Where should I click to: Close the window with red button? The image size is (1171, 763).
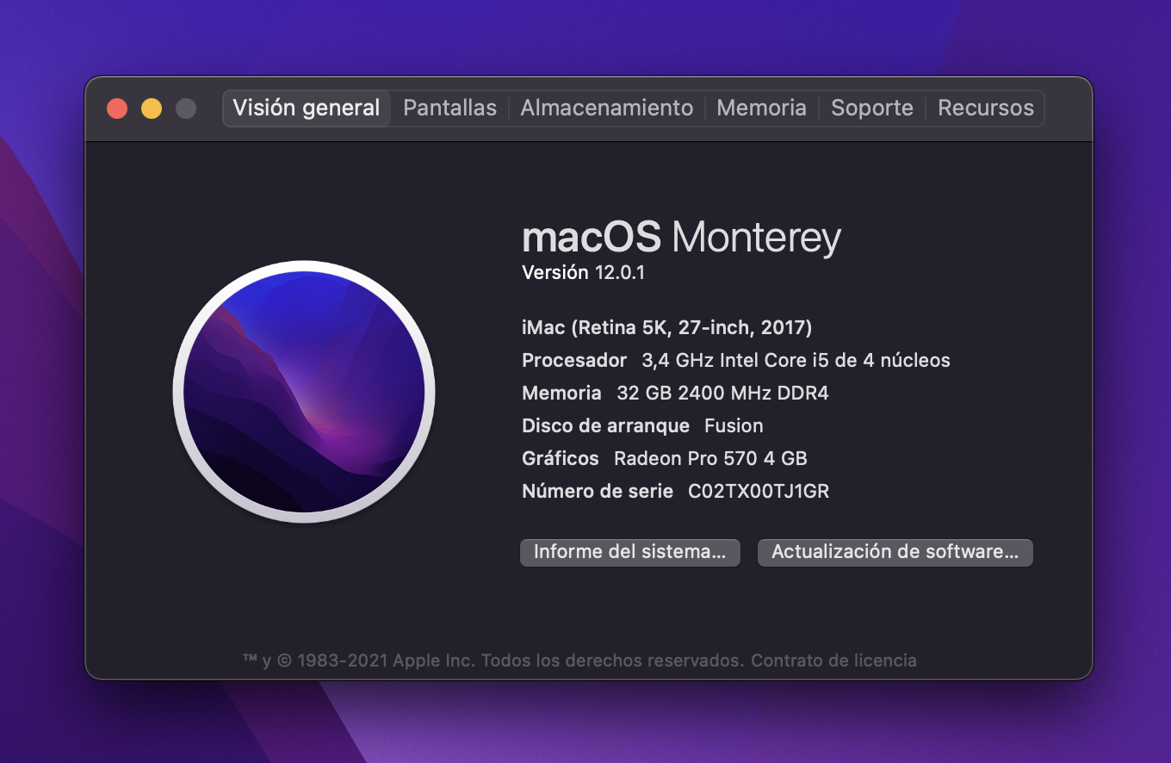click(117, 109)
